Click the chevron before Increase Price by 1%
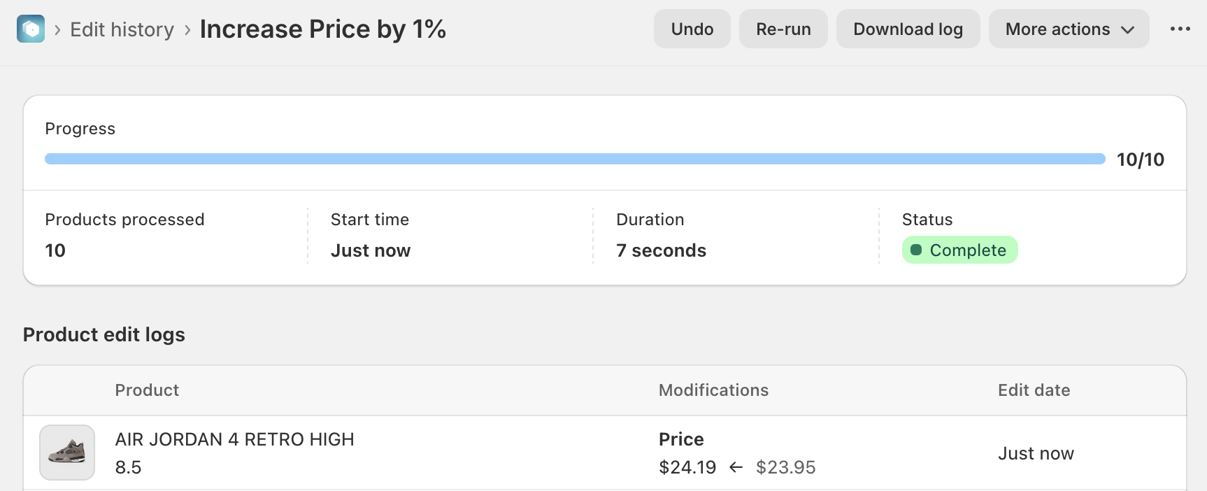Screen dimensions: 1207x491 click(187, 29)
